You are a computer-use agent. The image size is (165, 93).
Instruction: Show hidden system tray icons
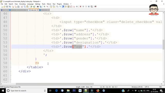[x=133, y=91]
